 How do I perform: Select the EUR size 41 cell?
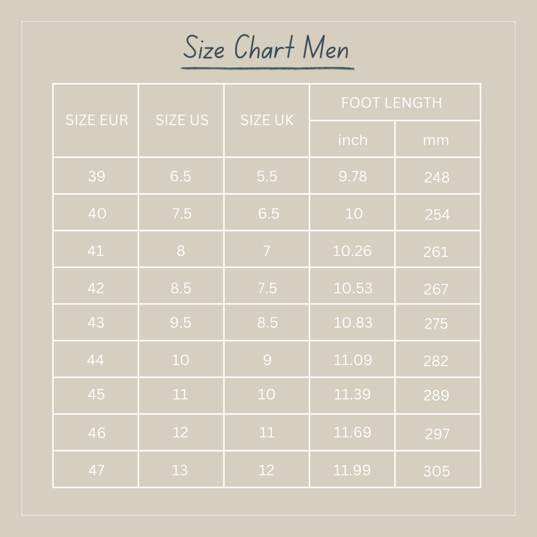pyautogui.click(x=96, y=251)
